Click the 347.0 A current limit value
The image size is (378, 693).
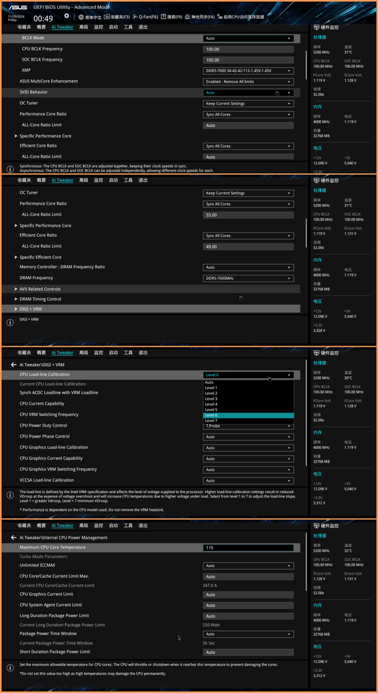[210, 585]
